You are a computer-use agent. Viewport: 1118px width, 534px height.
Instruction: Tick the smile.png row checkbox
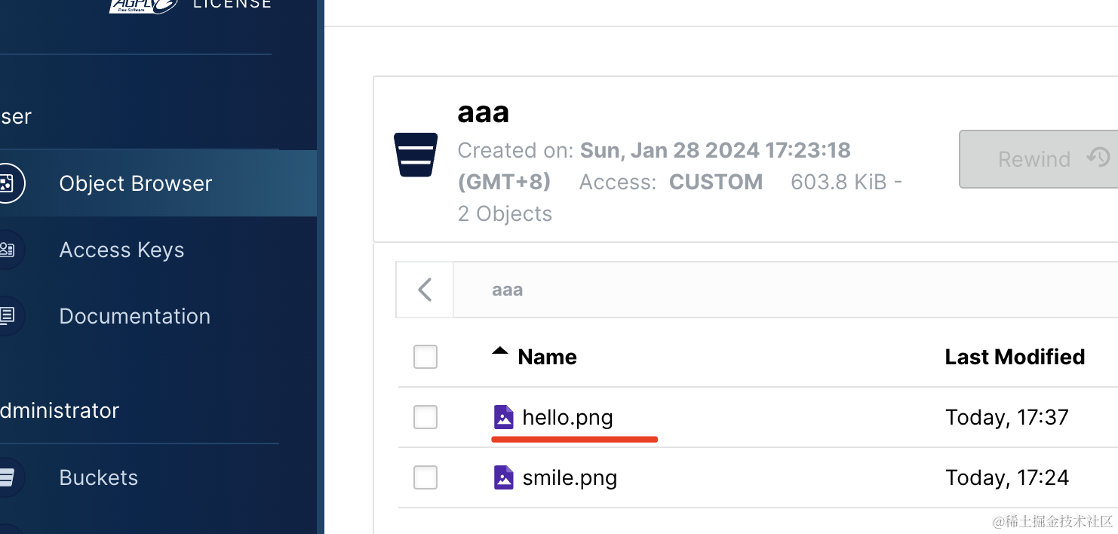[425, 477]
